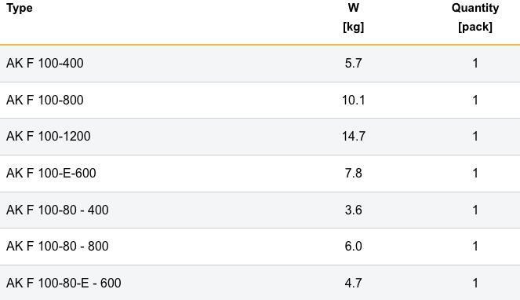Select the AK F 100-80 - 800 type
This screenshot has width=520, height=300.
pos(57,246)
